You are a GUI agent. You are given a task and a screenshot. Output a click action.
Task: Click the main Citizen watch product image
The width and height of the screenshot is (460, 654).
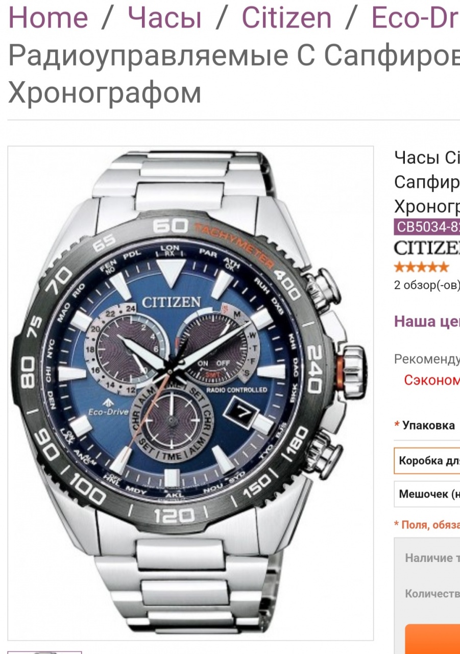click(x=190, y=393)
